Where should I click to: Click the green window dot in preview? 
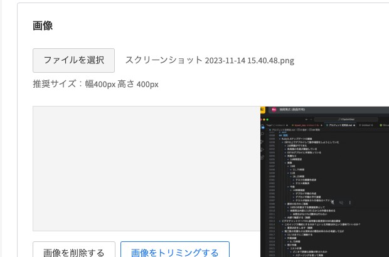pyautogui.click(x=267, y=120)
